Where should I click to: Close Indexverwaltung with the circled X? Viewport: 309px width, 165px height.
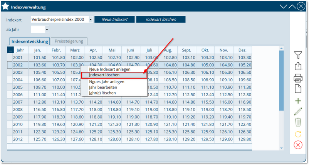tap(301, 7)
